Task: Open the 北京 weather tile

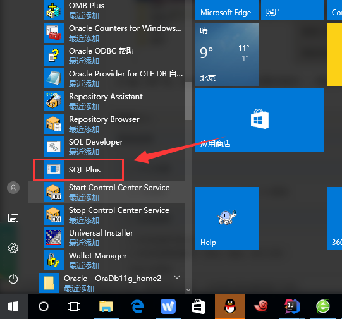Action: [x=227, y=54]
